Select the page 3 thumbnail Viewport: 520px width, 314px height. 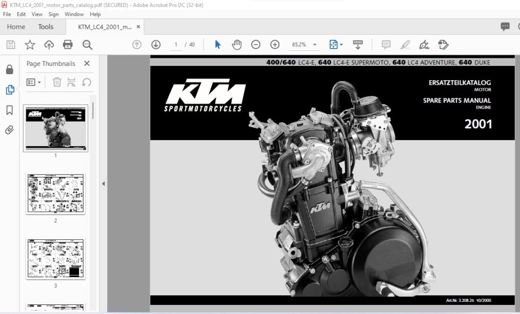(x=55, y=259)
